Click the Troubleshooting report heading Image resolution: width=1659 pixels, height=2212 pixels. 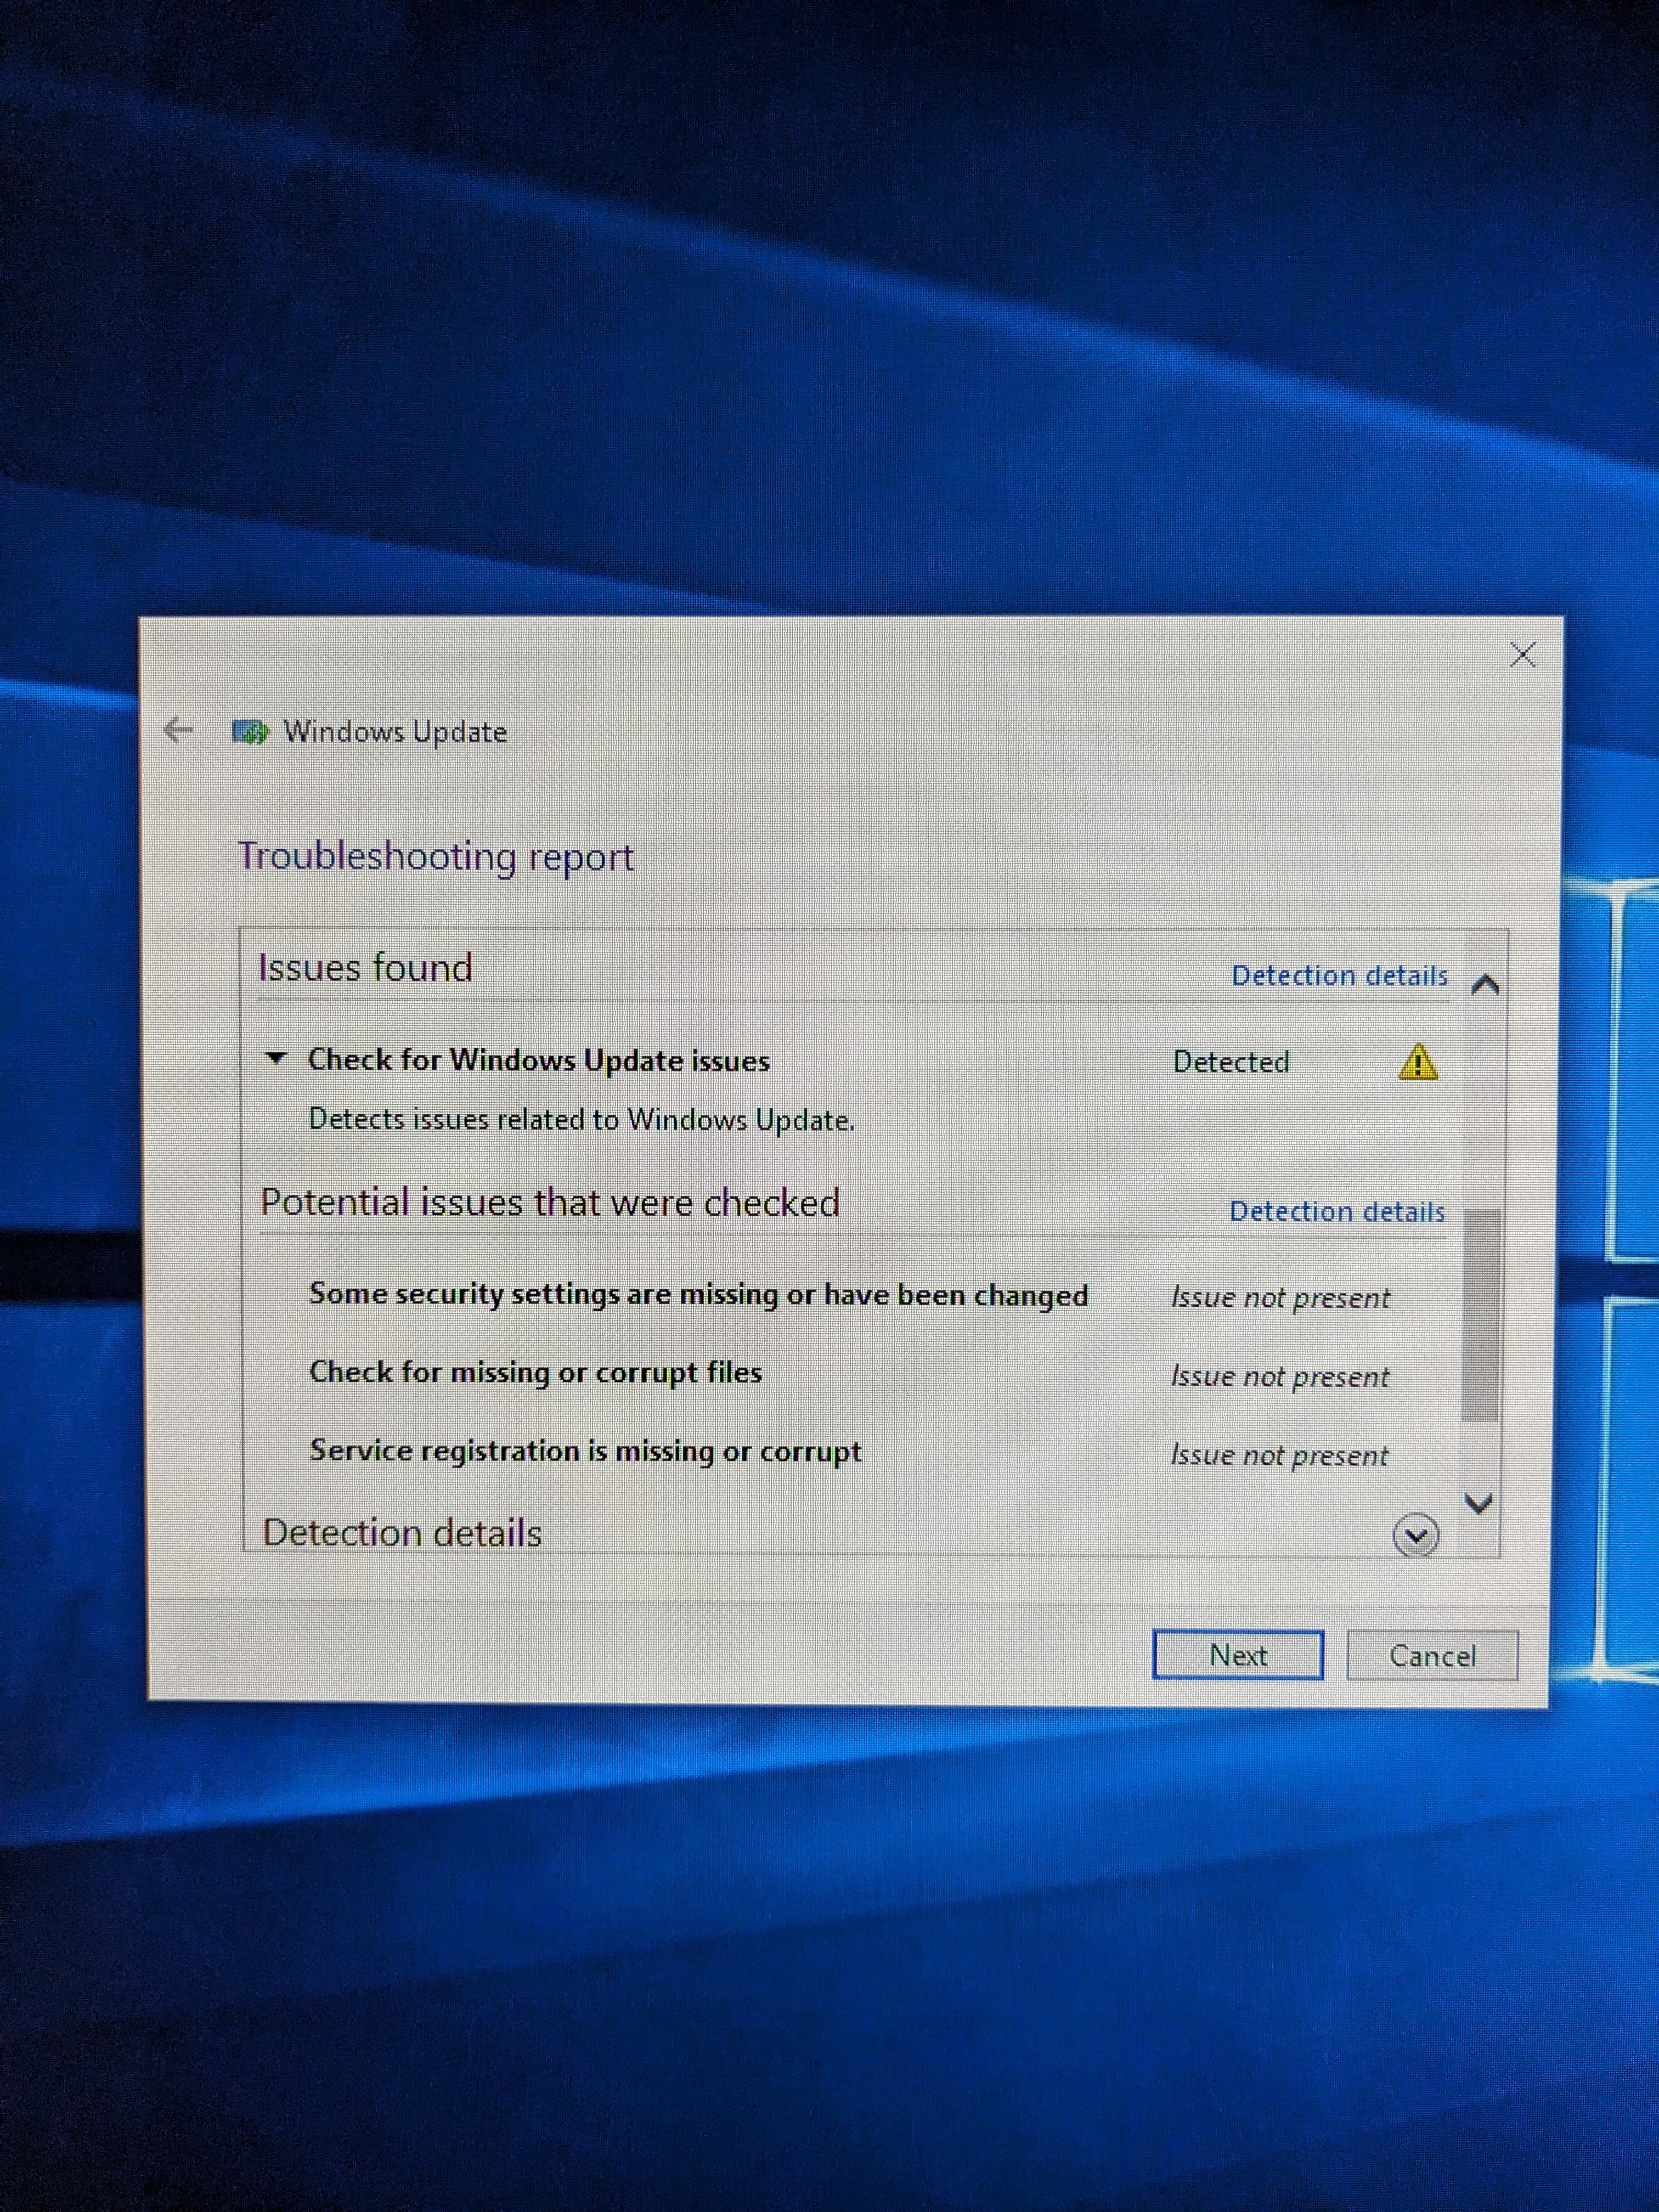(x=436, y=857)
